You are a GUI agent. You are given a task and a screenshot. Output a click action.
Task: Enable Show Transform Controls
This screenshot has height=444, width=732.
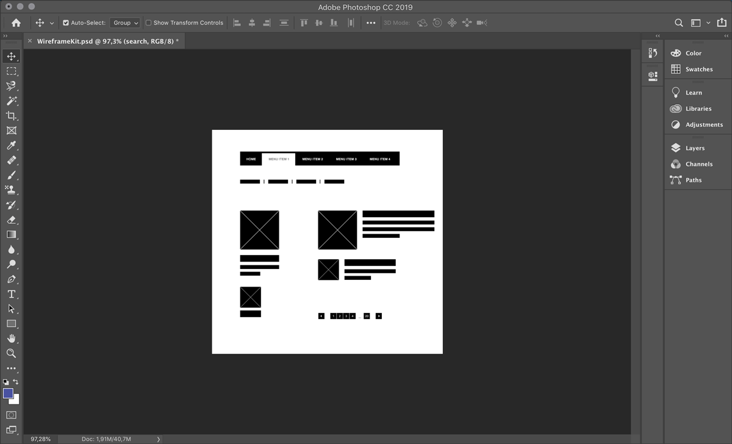pyautogui.click(x=147, y=22)
